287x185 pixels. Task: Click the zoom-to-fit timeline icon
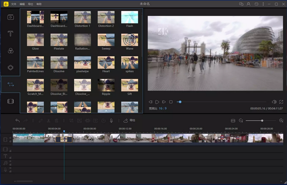233,120
